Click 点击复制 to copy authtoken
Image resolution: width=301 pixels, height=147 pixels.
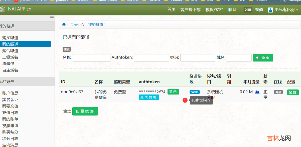coord(149,97)
